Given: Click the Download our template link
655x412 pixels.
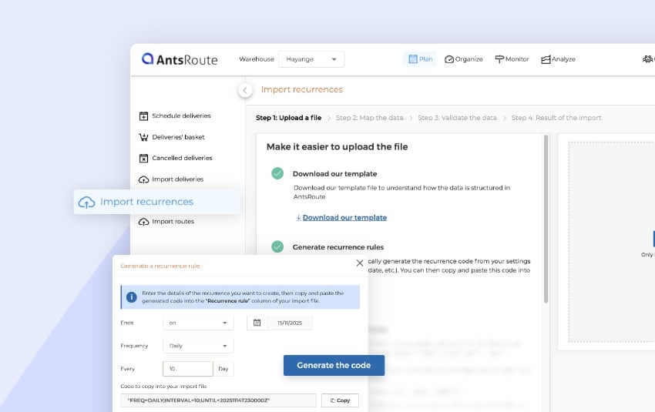Looking at the screenshot, I should (x=344, y=218).
